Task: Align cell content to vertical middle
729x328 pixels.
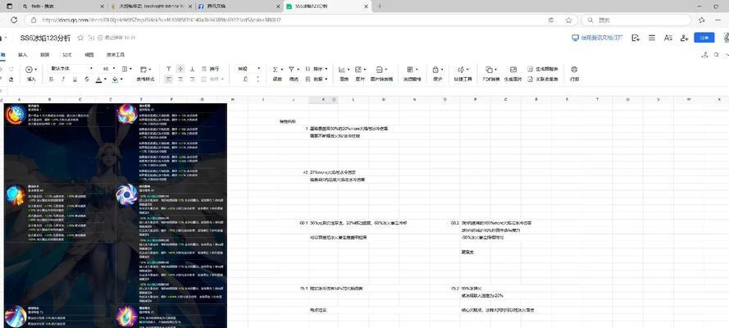Action: click(180, 69)
